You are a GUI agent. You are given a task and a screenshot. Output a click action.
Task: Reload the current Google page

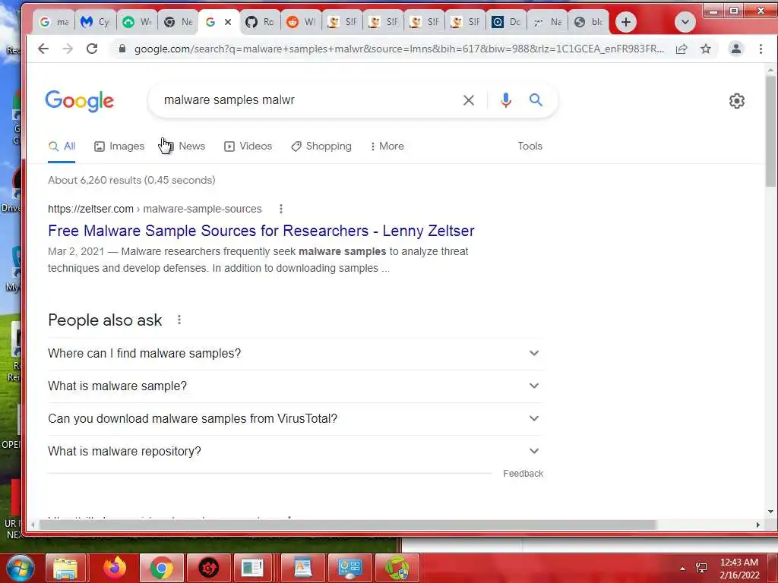92,49
